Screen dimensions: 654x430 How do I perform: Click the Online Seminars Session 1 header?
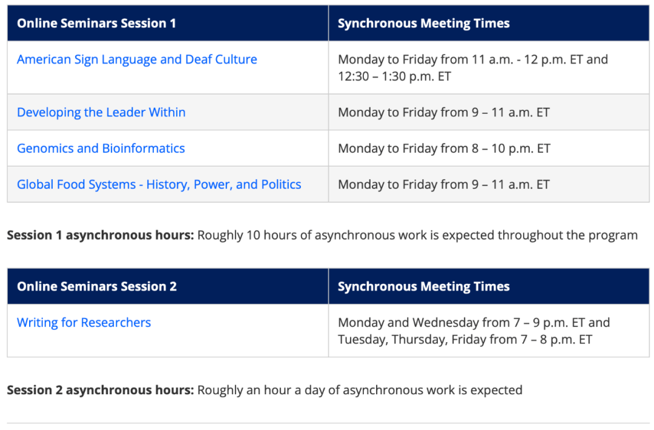pyautogui.click(x=96, y=24)
